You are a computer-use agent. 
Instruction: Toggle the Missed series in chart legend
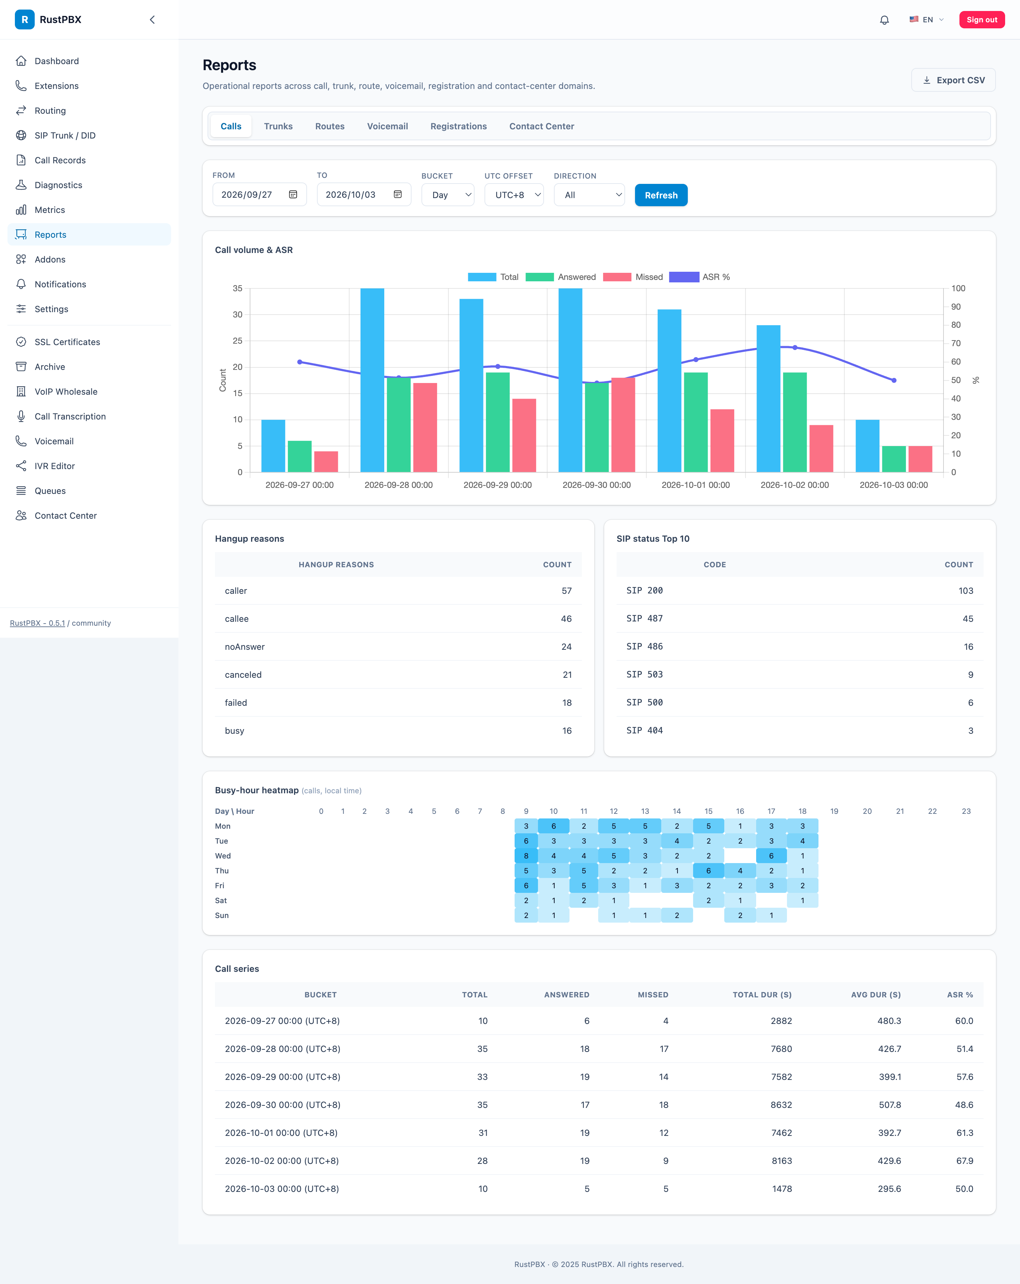click(x=633, y=277)
